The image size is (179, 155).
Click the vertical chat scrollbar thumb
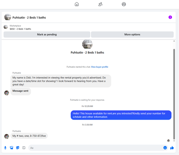pyautogui.click(x=174, y=94)
